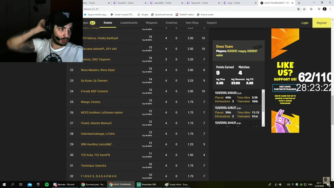The height and width of the screenshot is (188, 334).
Task: Open Spotify from the taskbar
Action: tap(47, 184)
